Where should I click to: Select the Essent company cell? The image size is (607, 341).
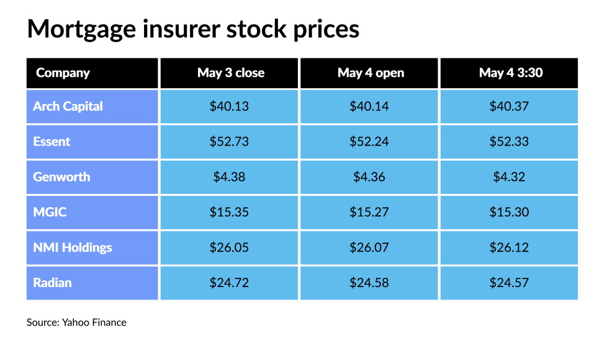[92, 142]
